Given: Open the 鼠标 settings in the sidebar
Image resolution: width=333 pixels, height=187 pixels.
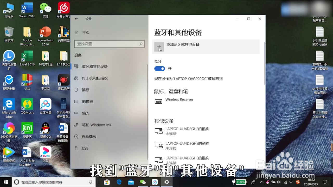Looking at the screenshot, I should (86, 90).
